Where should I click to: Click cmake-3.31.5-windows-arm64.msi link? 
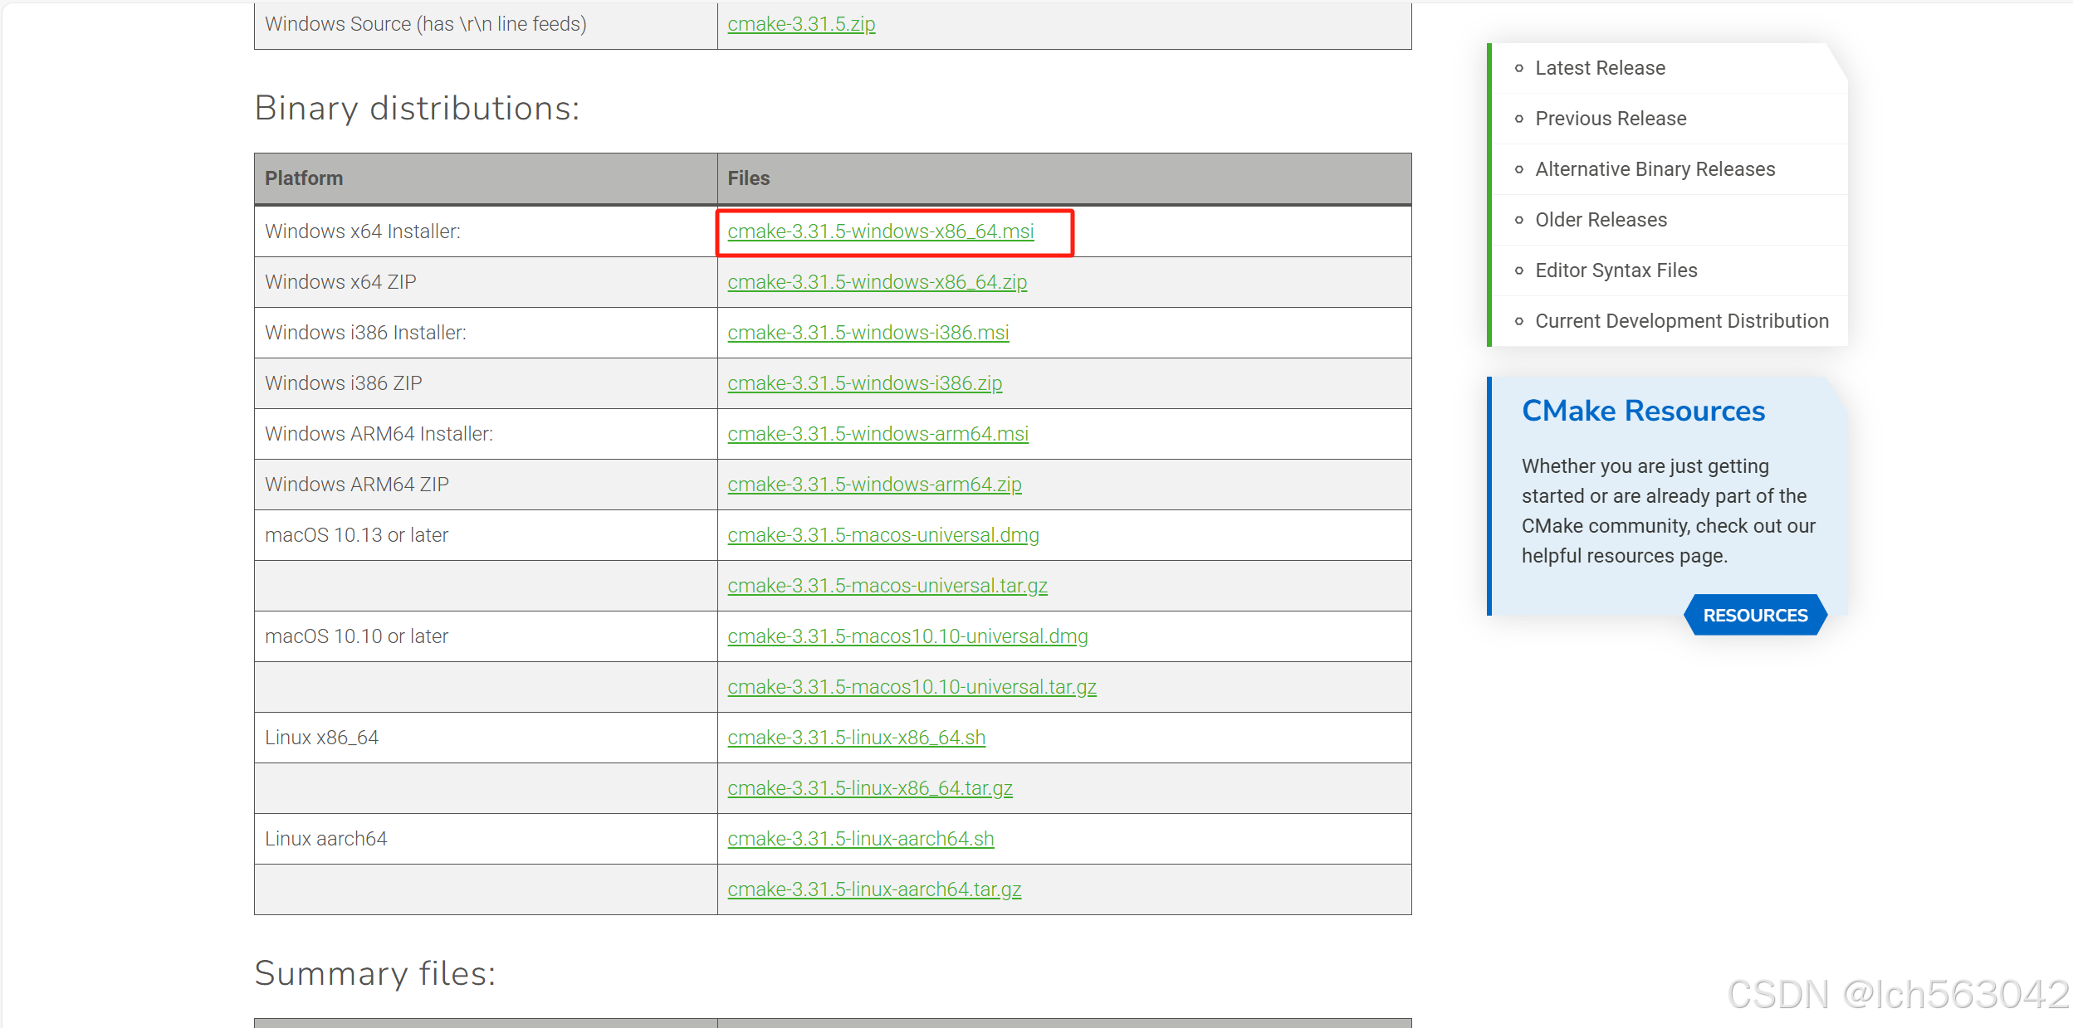(878, 434)
